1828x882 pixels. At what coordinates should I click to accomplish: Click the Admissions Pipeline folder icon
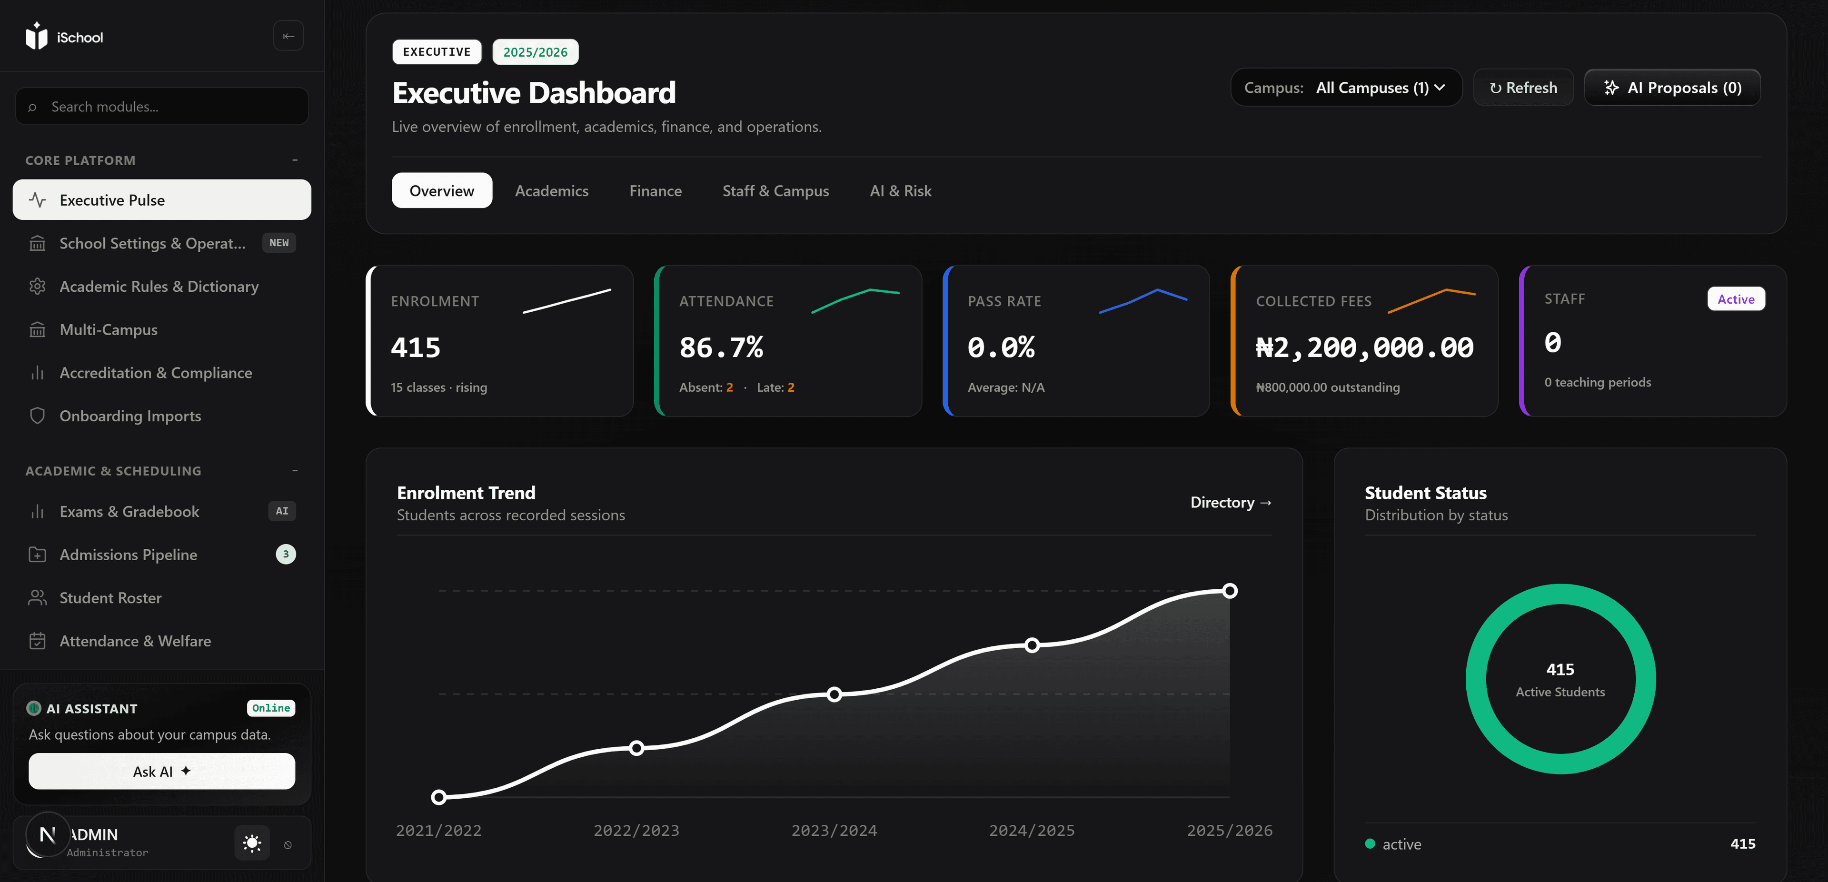tap(38, 555)
